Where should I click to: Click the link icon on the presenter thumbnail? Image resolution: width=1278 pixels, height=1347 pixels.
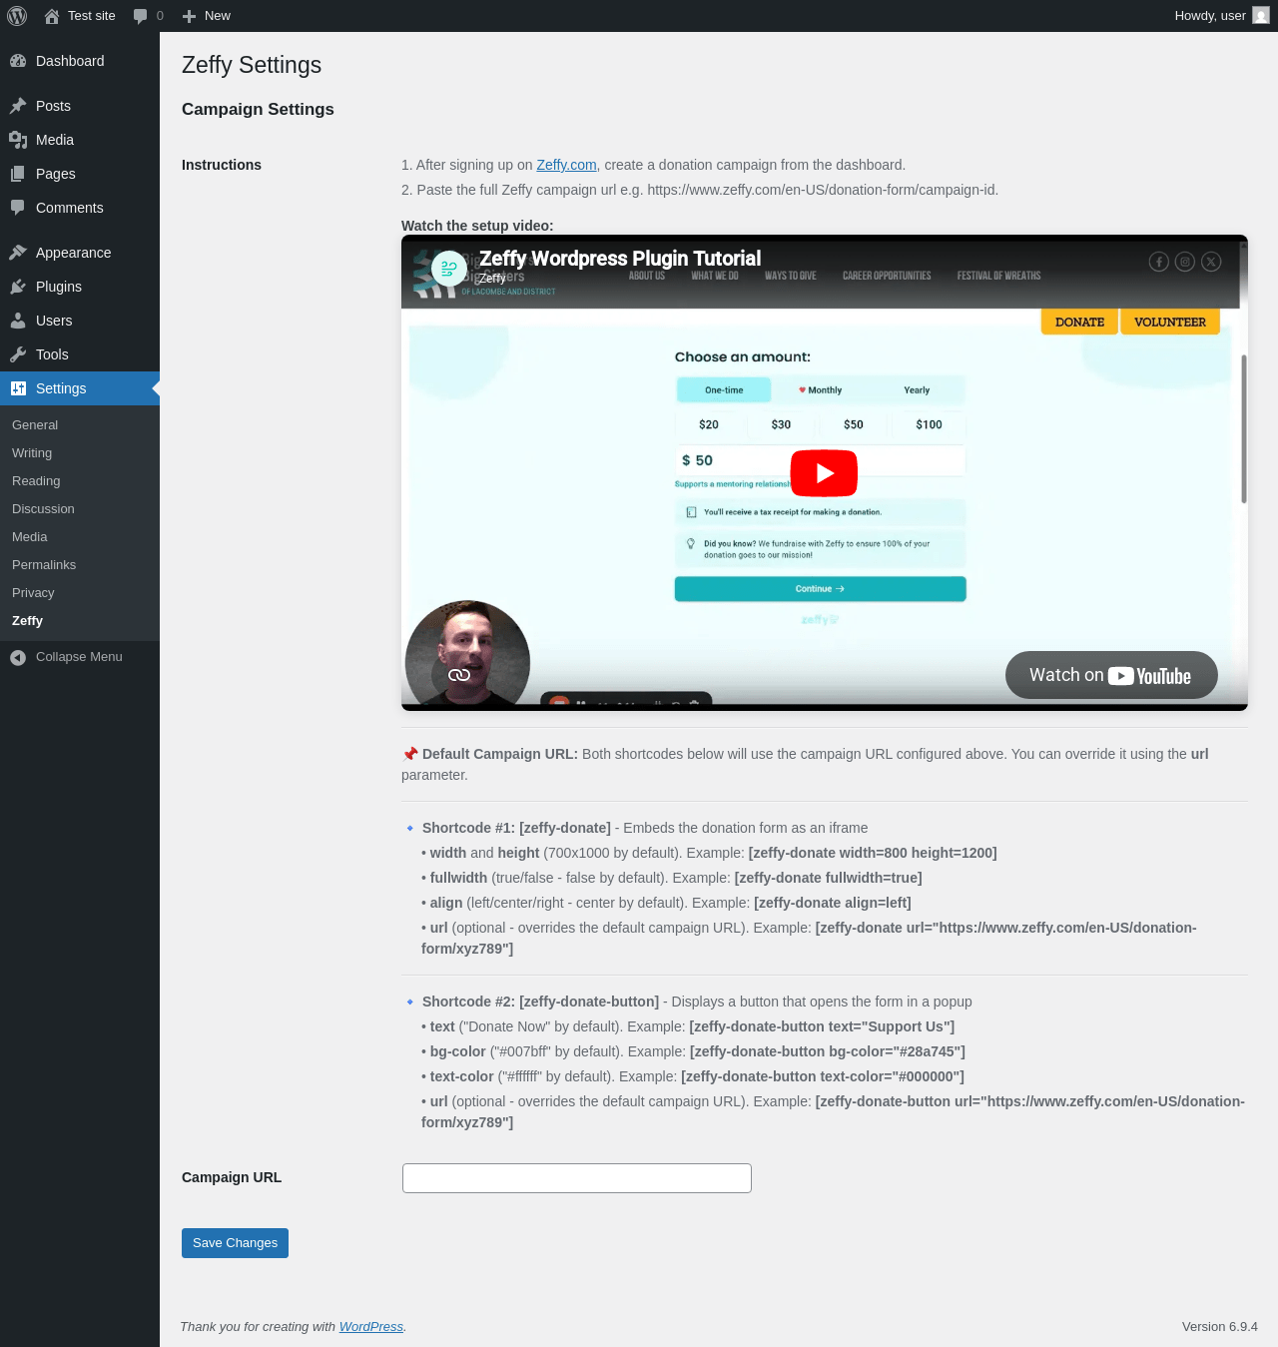tap(459, 675)
